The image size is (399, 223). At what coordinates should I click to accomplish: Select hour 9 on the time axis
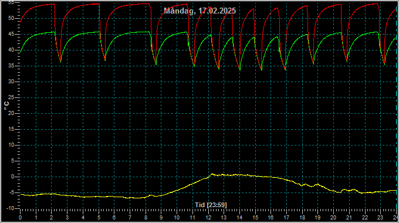pos(161,218)
